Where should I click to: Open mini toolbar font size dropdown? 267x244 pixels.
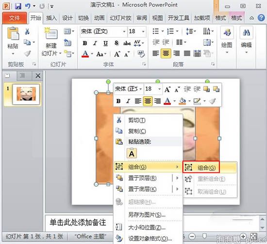pos(160,89)
